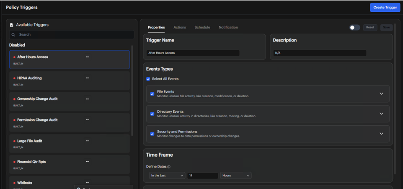This screenshot has height=189, width=403.
Task: Click the Available Triggers document icon
Action: 12,25
